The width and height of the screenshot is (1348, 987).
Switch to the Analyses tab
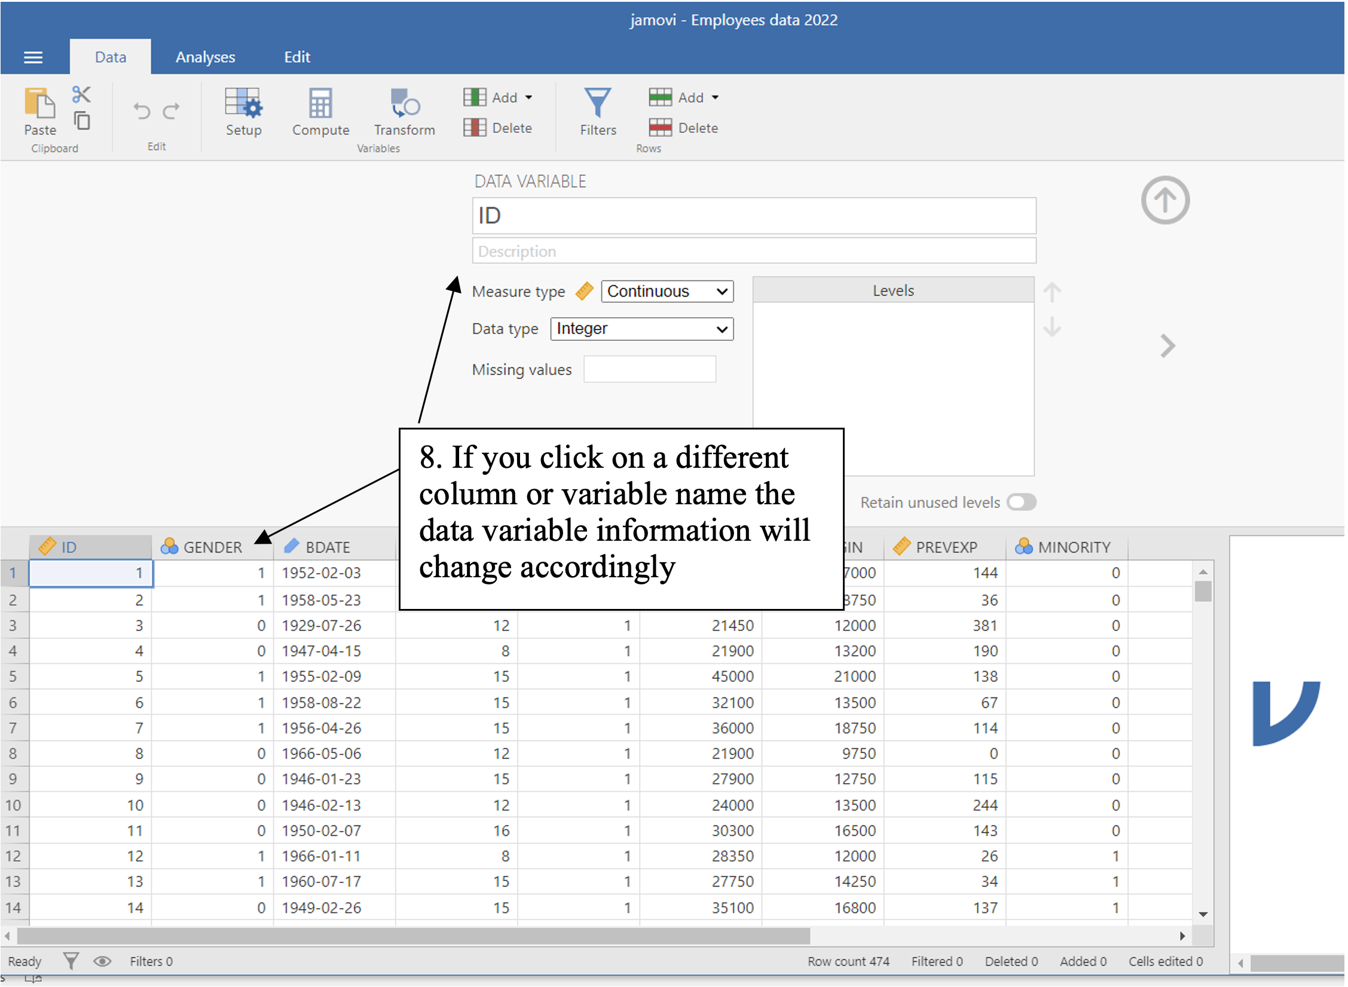205,57
